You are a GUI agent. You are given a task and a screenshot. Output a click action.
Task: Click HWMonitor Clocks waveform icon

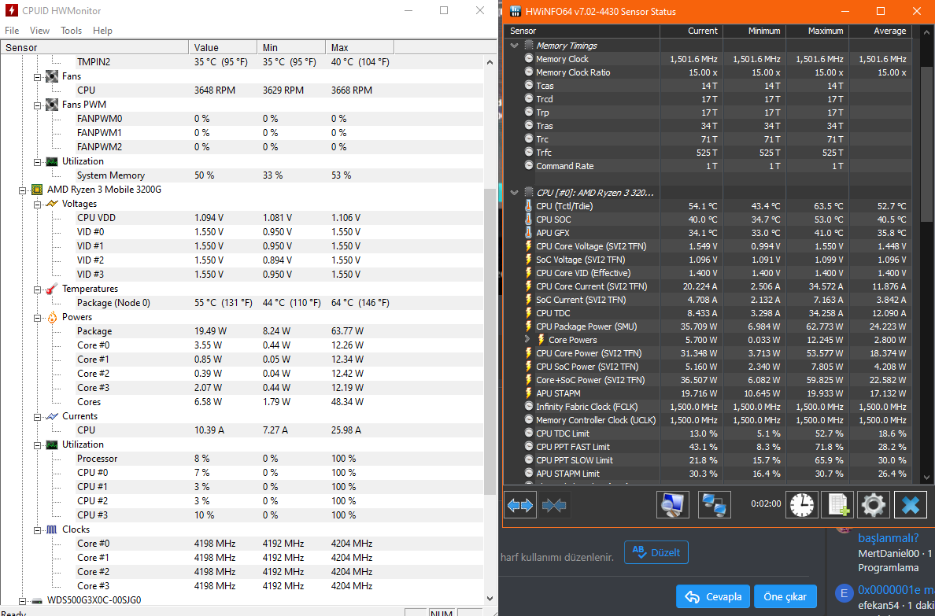[52, 529]
